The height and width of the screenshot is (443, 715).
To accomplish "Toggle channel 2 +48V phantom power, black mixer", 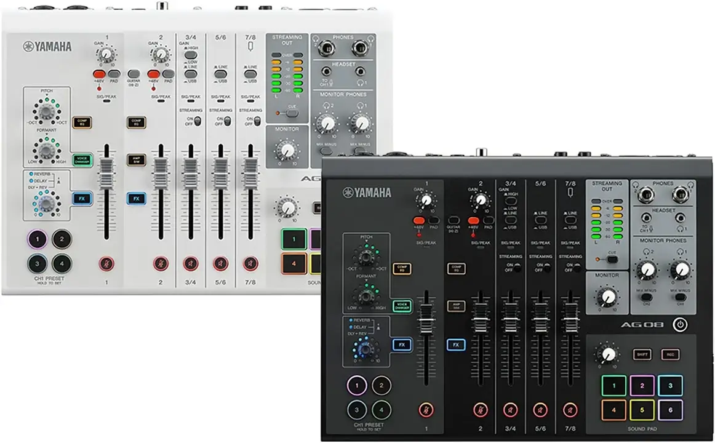I will 473,221.
